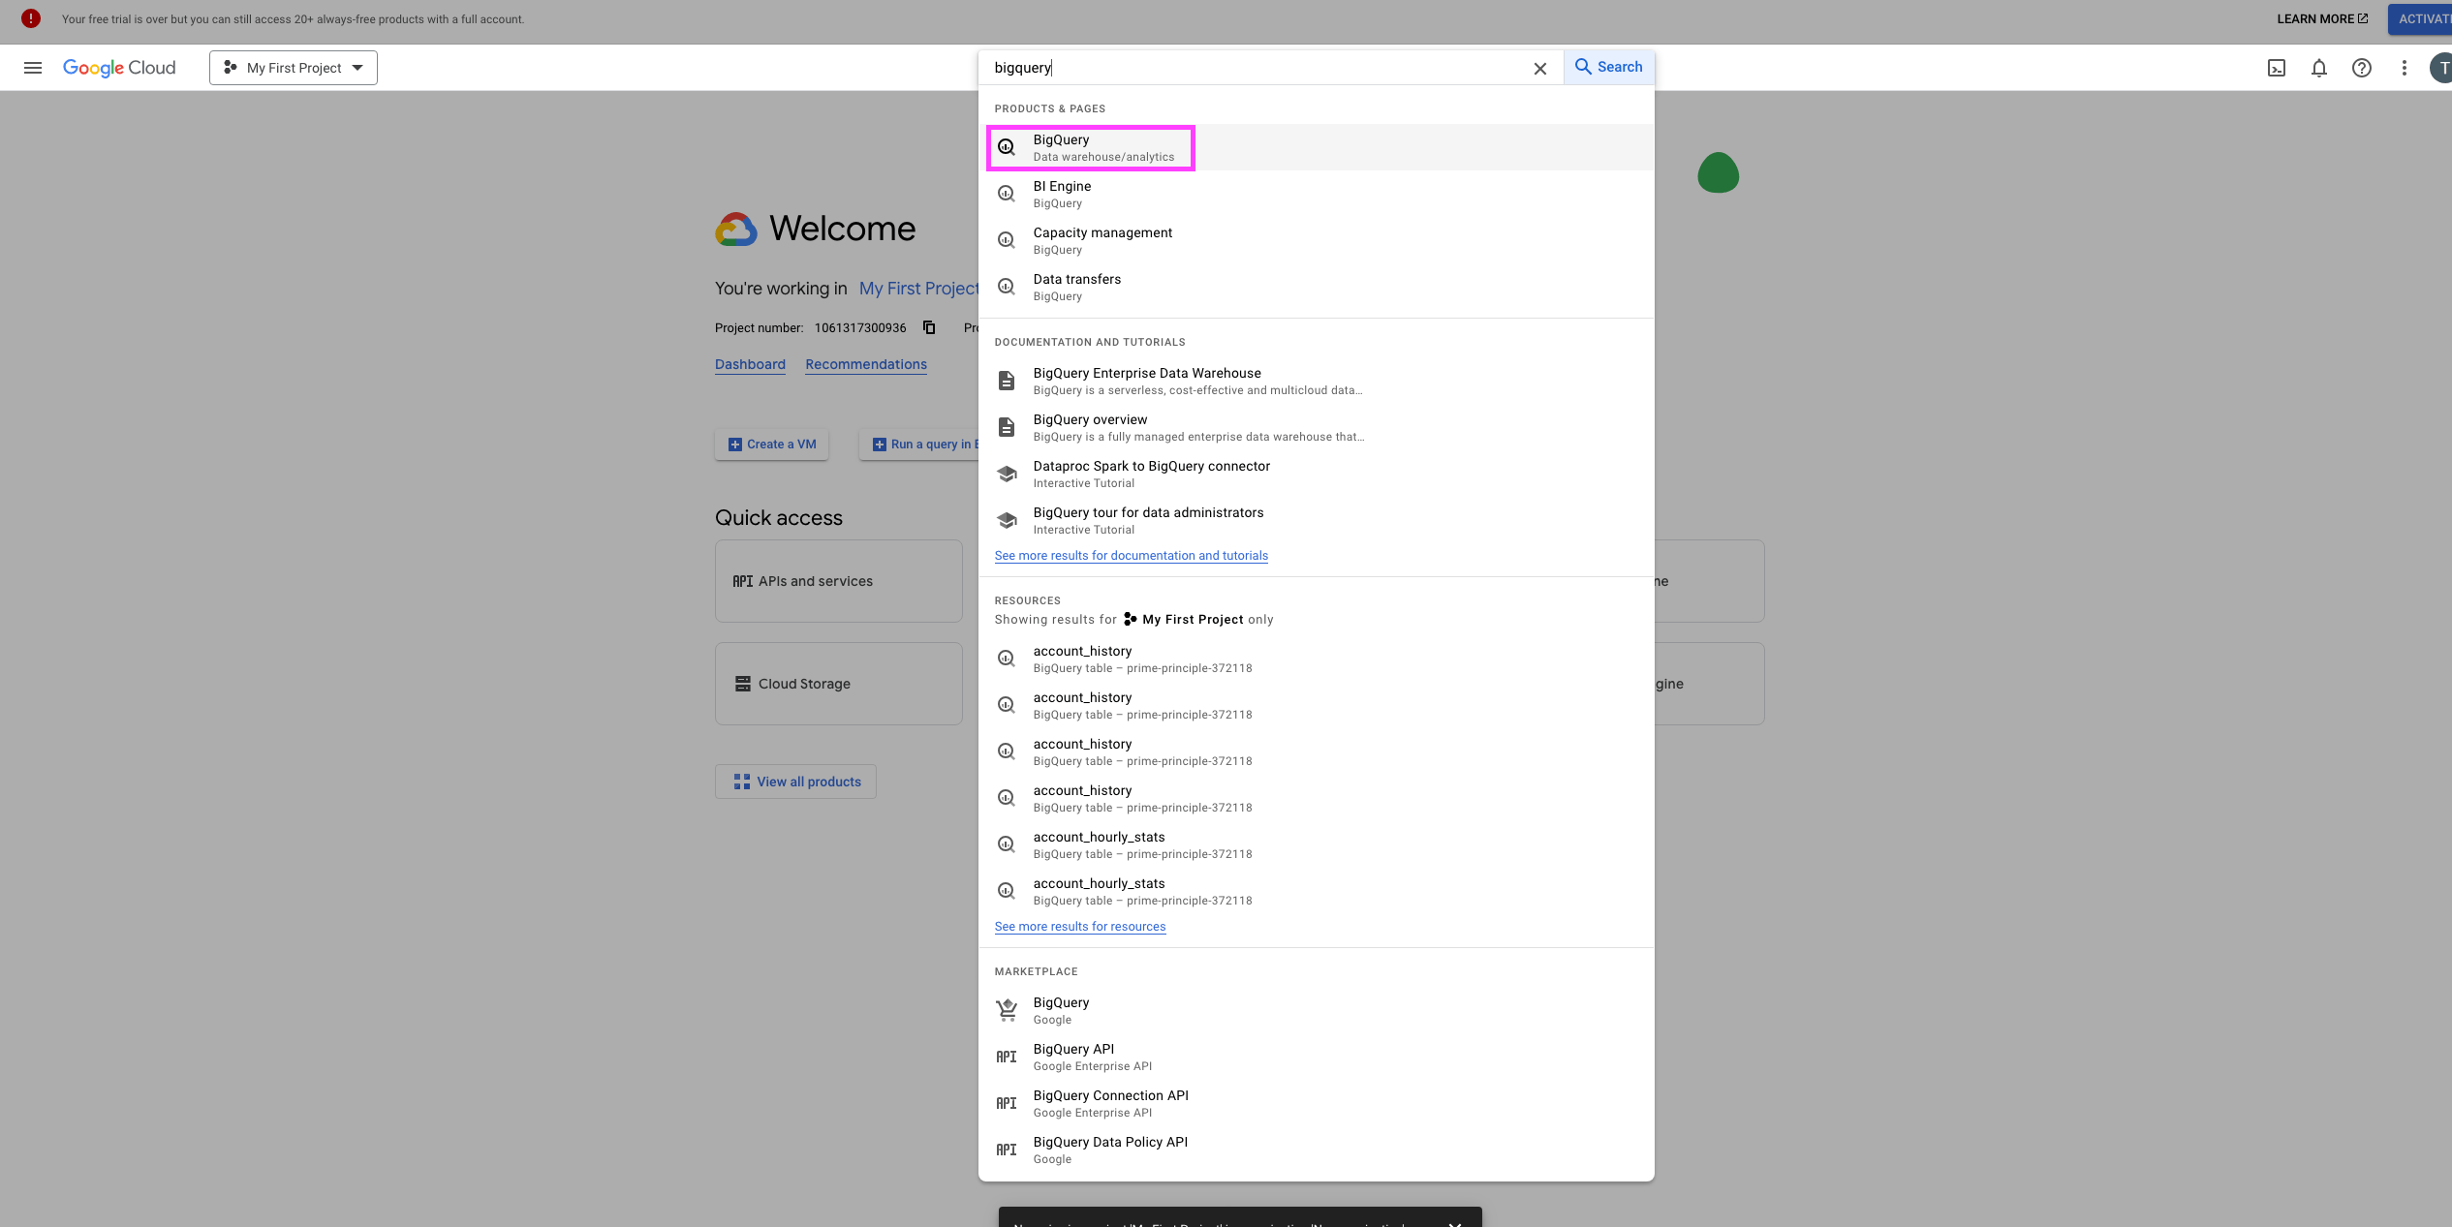Click the APIs and services API icon
The image size is (2452, 1227).
742,581
